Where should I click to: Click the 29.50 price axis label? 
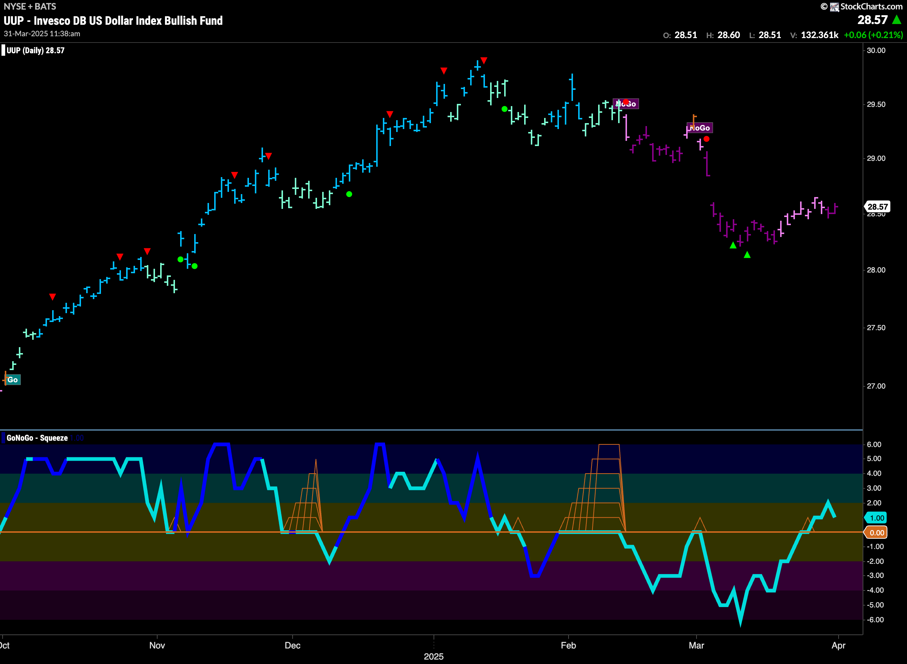[x=876, y=104]
